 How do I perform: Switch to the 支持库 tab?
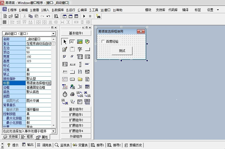pos(11,137)
